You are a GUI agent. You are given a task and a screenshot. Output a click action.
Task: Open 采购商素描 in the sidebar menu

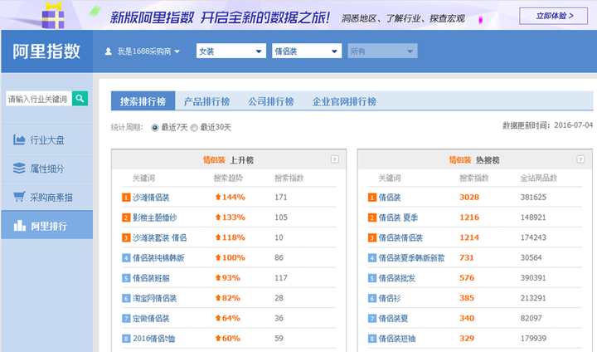pyautogui.click(x=46, y=197)
